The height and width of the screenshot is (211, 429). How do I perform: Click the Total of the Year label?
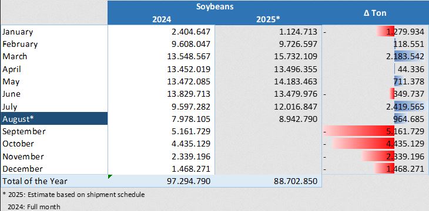pos(35,181)
